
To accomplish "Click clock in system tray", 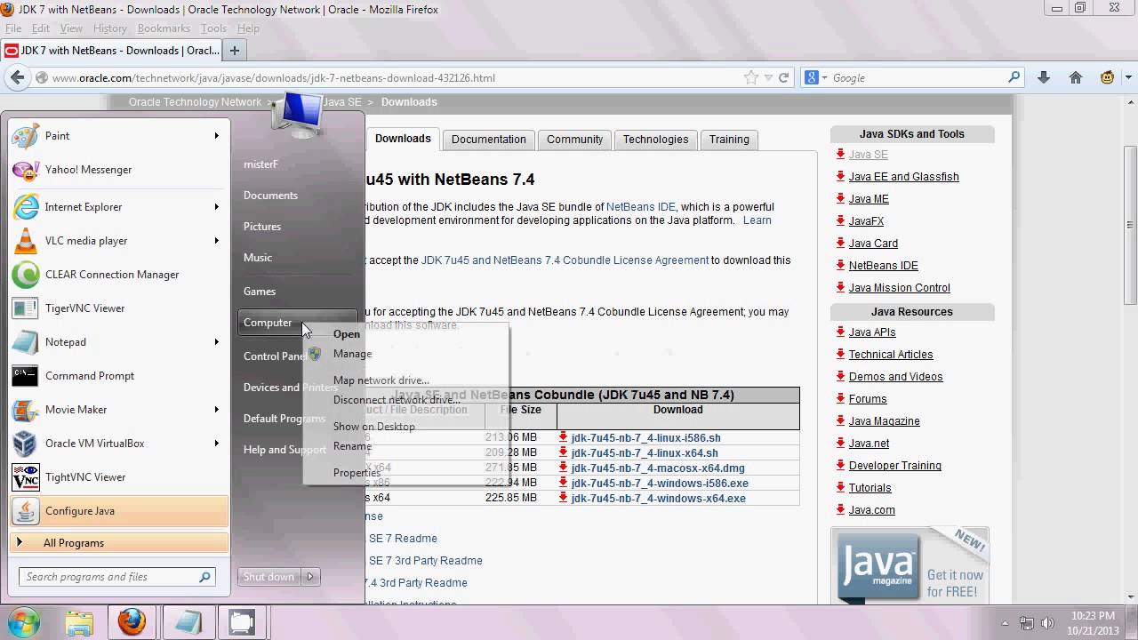I will (1094, 622).
